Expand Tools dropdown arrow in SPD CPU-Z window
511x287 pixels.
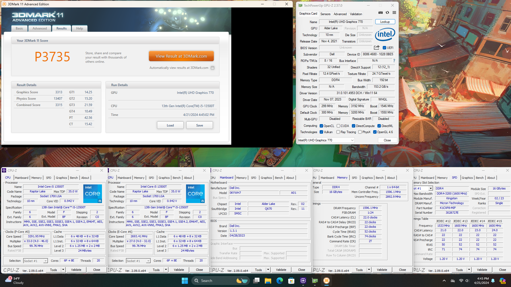(469, 270)
